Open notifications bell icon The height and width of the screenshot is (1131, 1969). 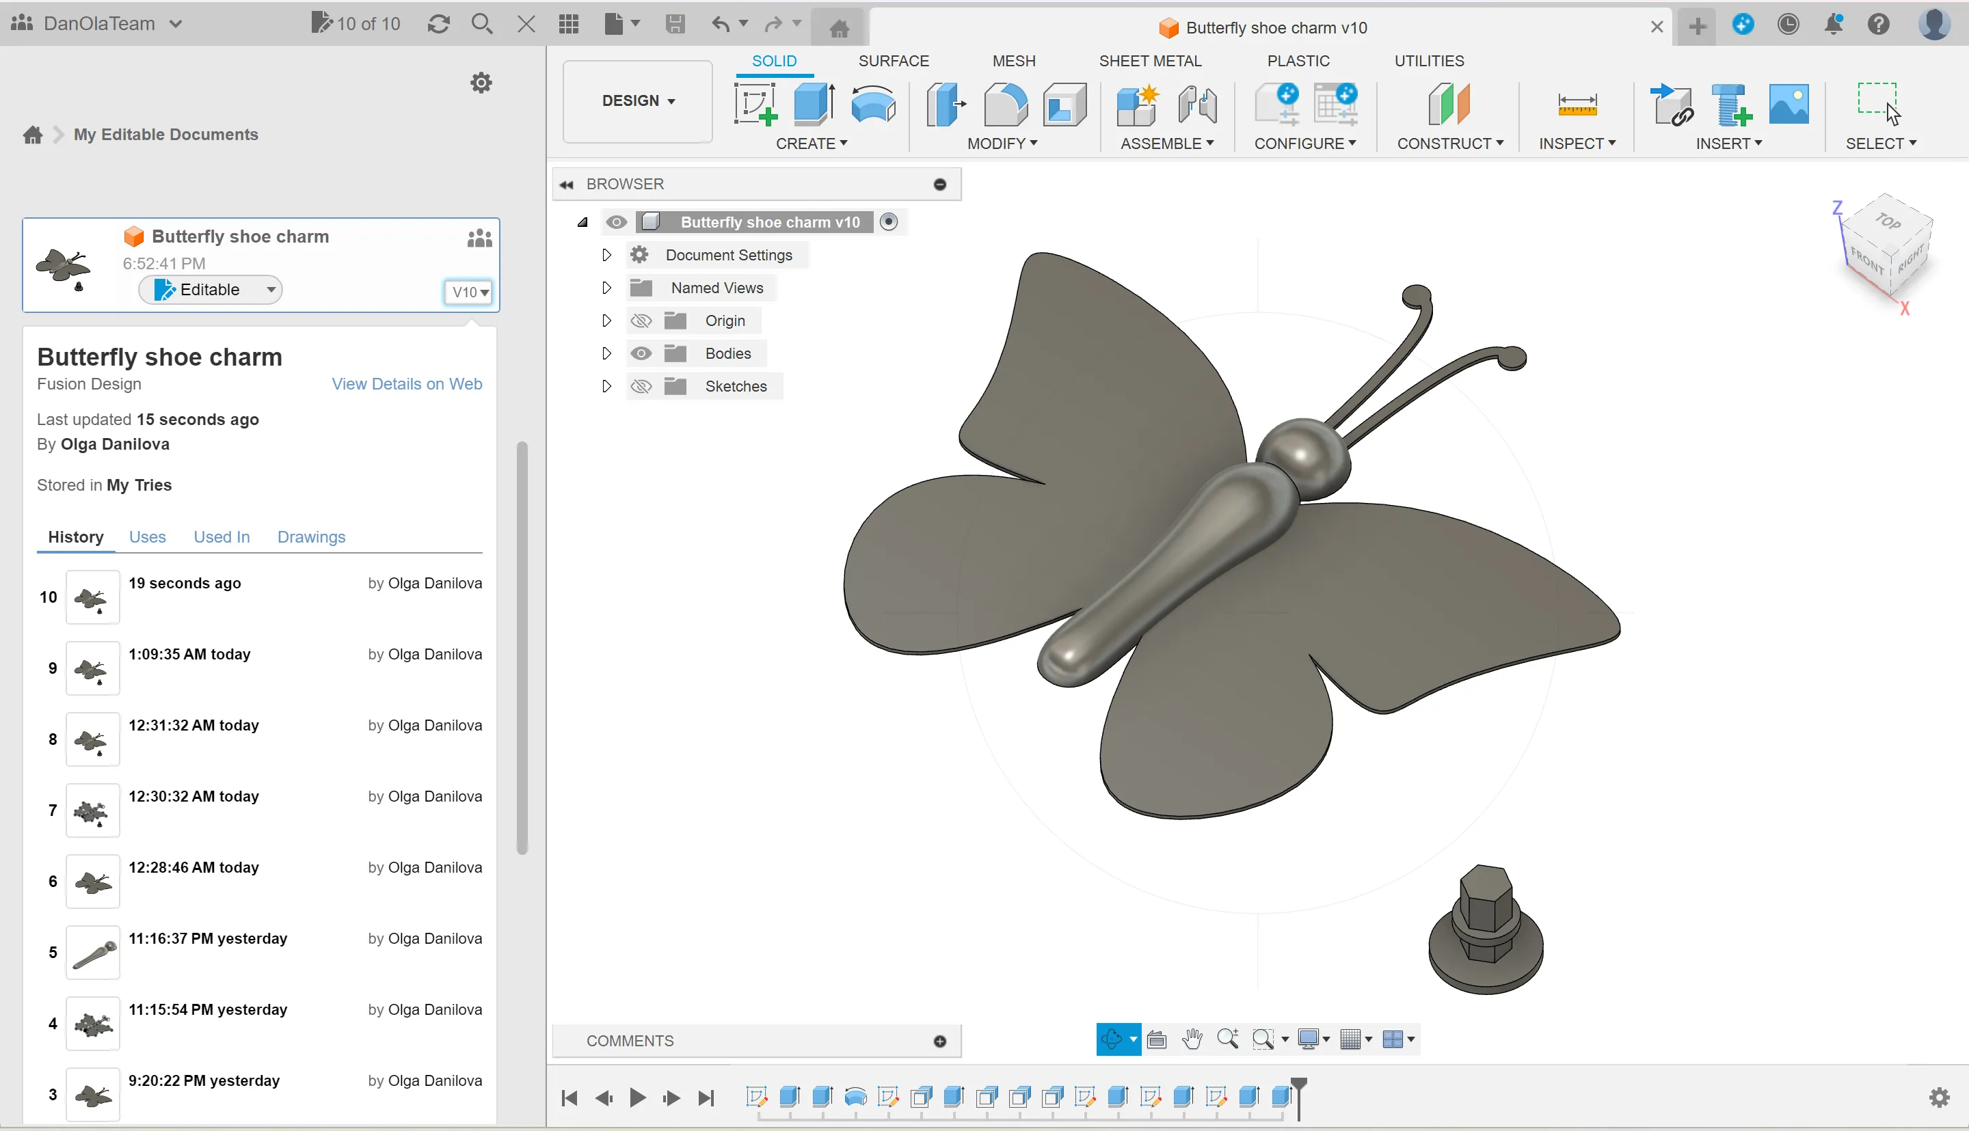point(1834,24)
